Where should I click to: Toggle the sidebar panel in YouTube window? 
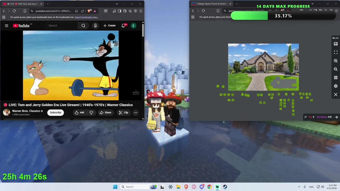pyautogui.click(x=120, y=11)
